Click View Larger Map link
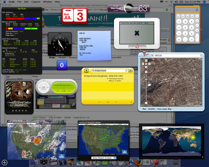The image size is (209, 167). (x=164, y=109)
